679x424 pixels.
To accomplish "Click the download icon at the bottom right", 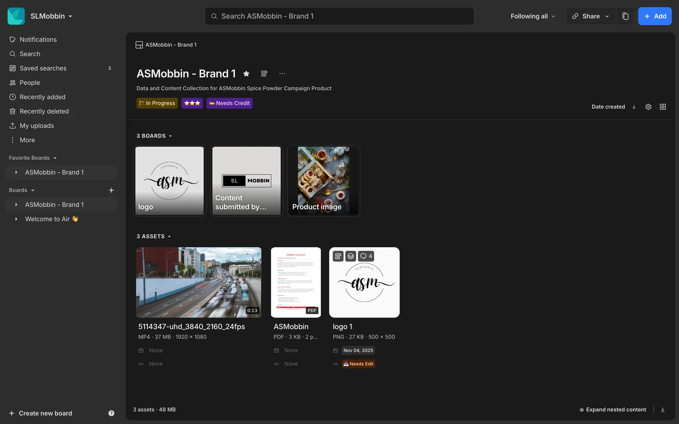I will (x=663, y=410).
